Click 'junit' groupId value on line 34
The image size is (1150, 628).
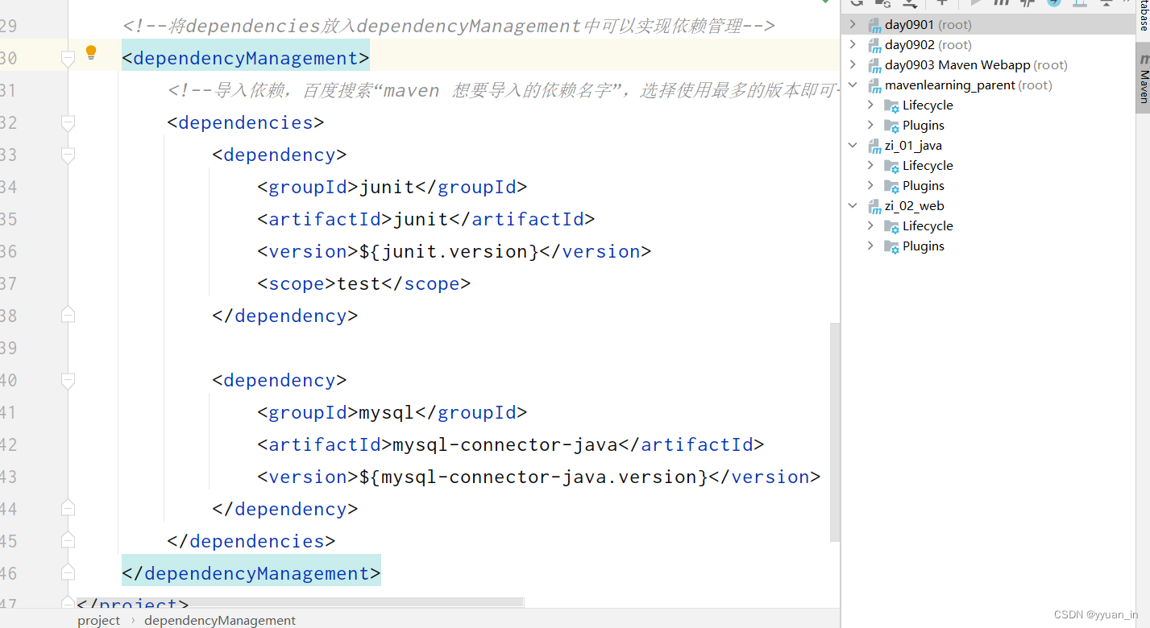tap(387, 187)
